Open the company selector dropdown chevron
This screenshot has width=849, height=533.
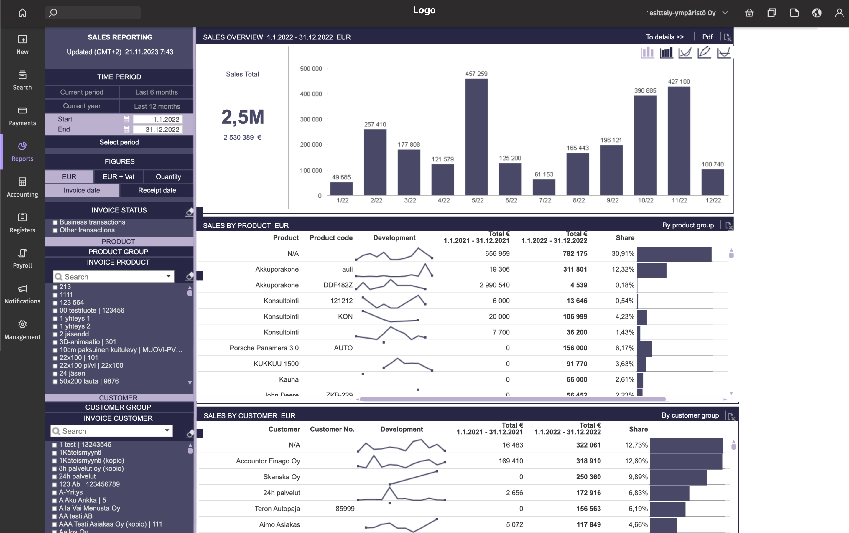(x=725, y=13)
